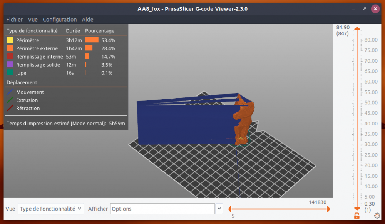This screenshot has height=224, width=385.
Task: Click the left handle of the horizontal move slider
Action: 230,209
